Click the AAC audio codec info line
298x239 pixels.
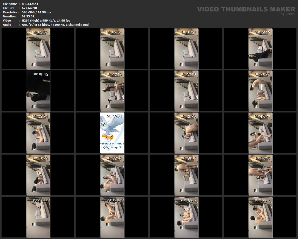(x=55, y=25)
